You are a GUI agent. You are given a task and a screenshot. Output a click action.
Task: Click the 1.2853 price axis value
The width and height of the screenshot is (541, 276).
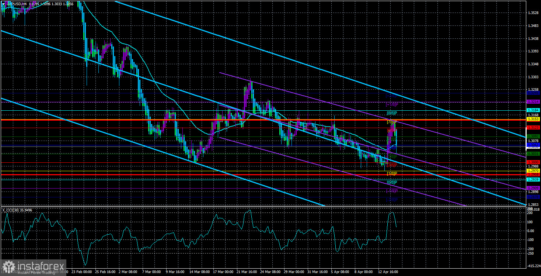tap(533, 204)
